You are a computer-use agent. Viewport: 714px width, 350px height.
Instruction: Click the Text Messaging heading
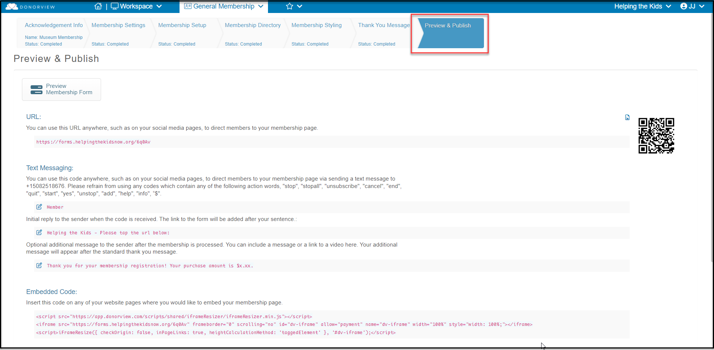(x=50, y=168)
